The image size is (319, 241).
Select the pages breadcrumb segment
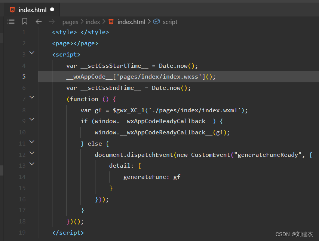click(70, 22)
